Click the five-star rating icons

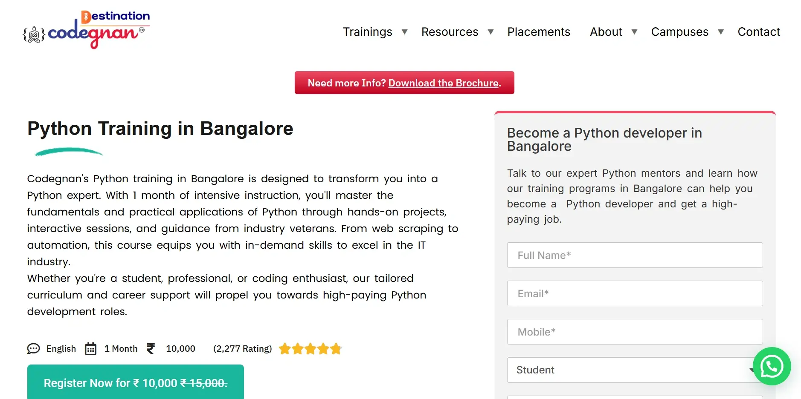pyautogui.click(x=311, y=349)
